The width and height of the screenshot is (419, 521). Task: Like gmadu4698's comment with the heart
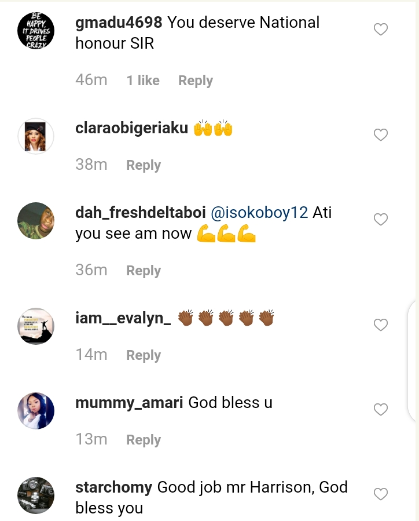(x=380, y=30)
